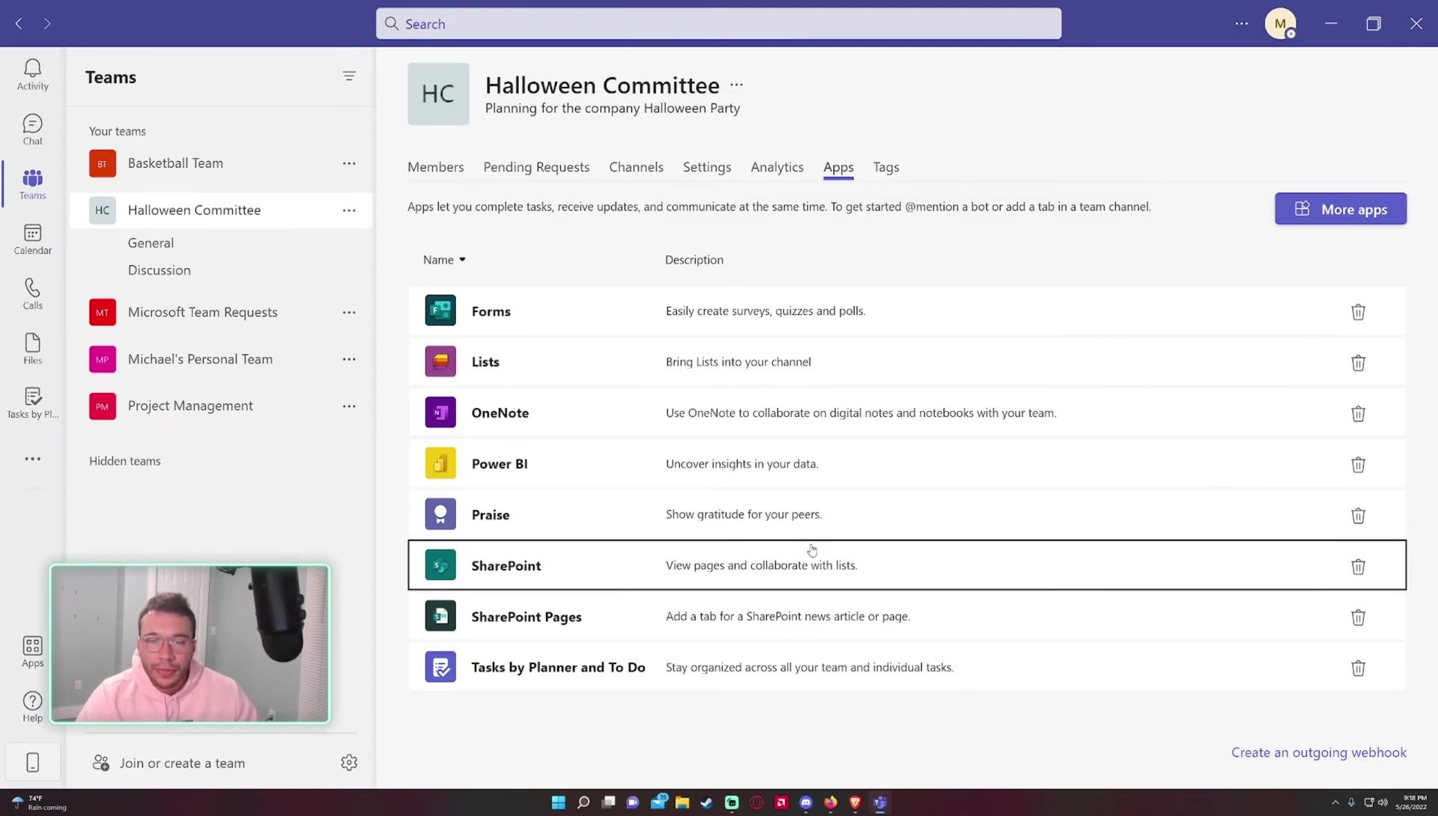Open more options for Michael's Personal Team
The width and height of the screenshot is (1438, 816).
coord(349,359)
